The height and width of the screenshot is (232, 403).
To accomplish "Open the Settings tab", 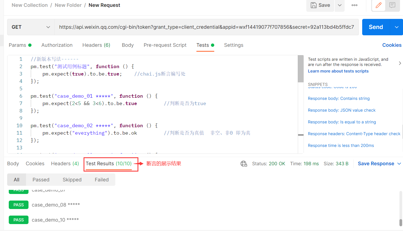I will click(234, 45).
